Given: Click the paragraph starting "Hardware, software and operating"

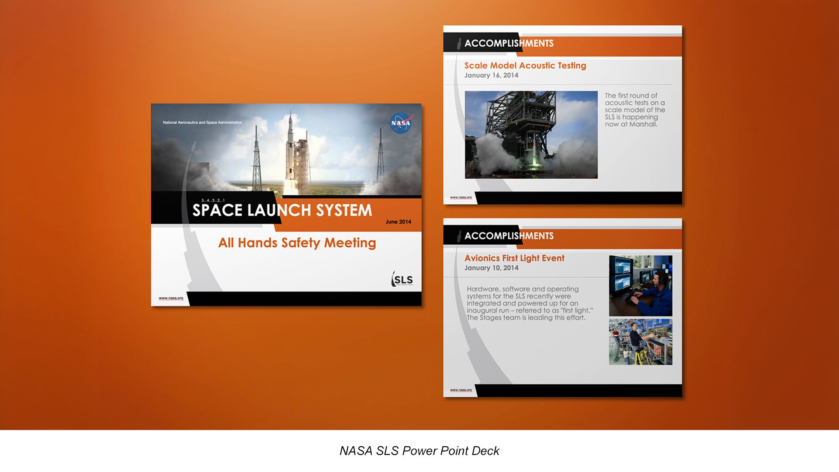Looking at the screenshot, I should coord(530,303).
